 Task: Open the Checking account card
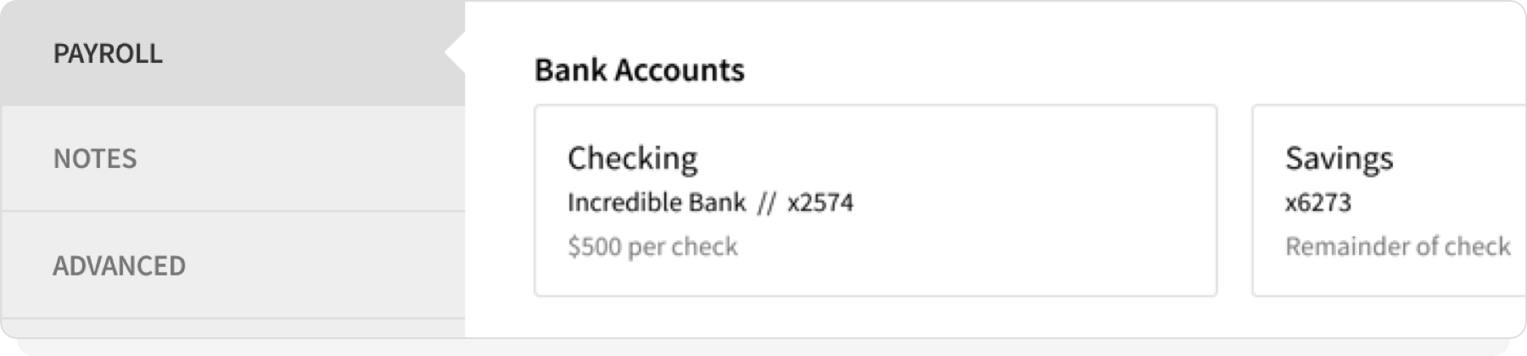(x=875, y=200)
